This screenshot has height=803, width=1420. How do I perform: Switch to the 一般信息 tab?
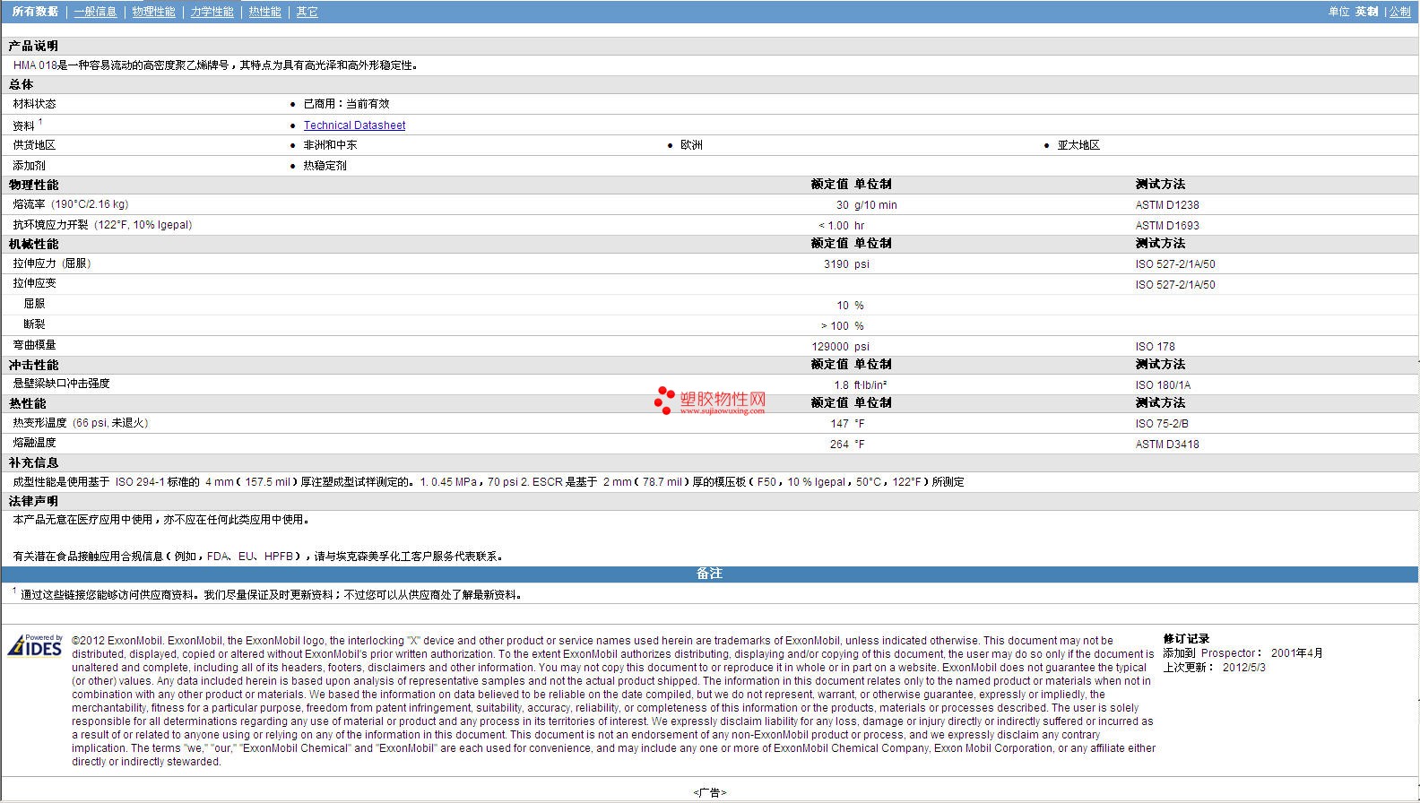(x=95, y=12)
